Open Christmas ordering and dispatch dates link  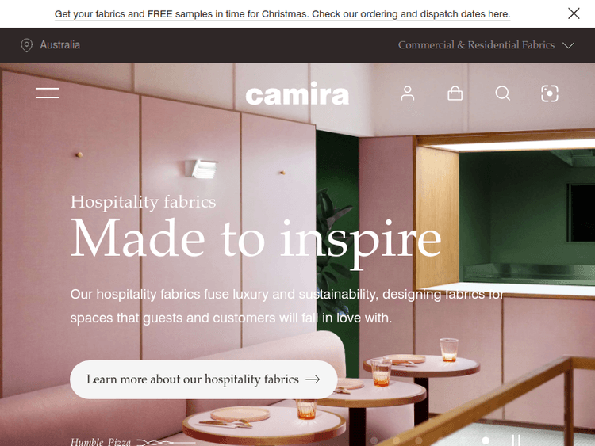point(282,14)
